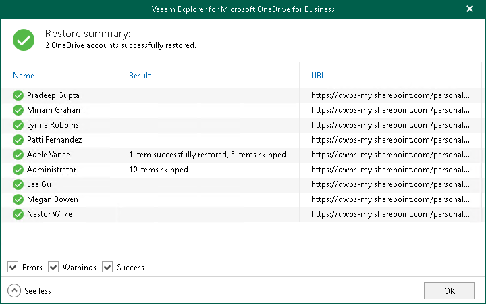Uncheck the Errors filter checkbox
The height and width of the screenshot is (304, 486).
(x=13, y=268)
